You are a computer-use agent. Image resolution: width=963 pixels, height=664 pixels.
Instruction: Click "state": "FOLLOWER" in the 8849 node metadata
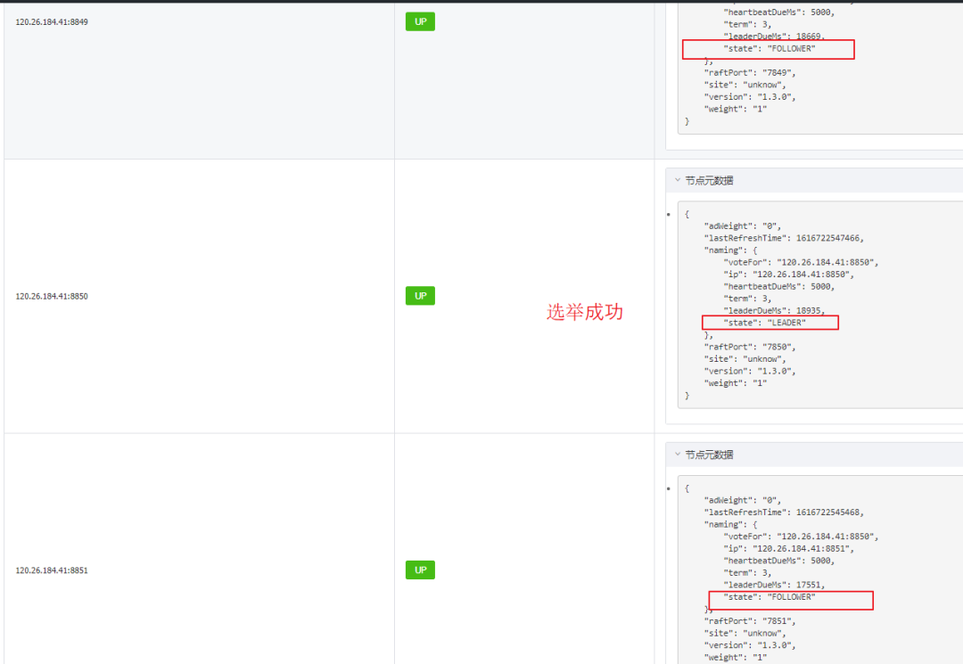(770, 48)
